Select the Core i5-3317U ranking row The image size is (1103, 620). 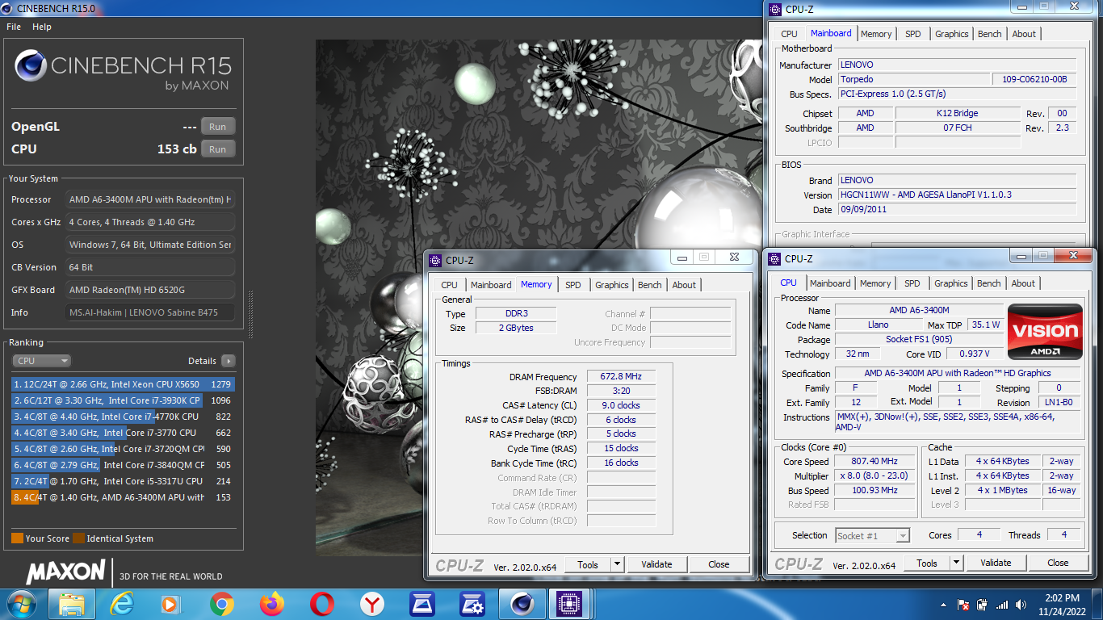(x=122, y=481)
